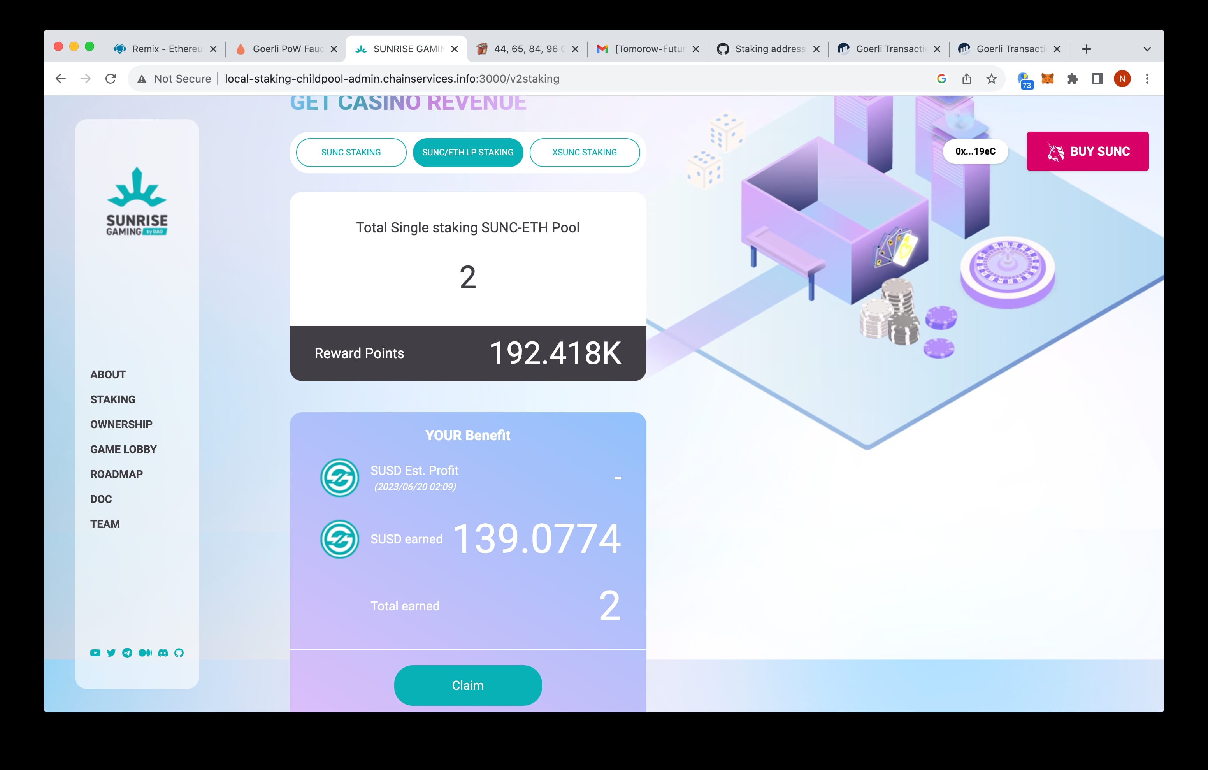This screenshot has height=770, width=1208.
Task: Open the YouTube social icon in sidebar
Action: (95, 652)
